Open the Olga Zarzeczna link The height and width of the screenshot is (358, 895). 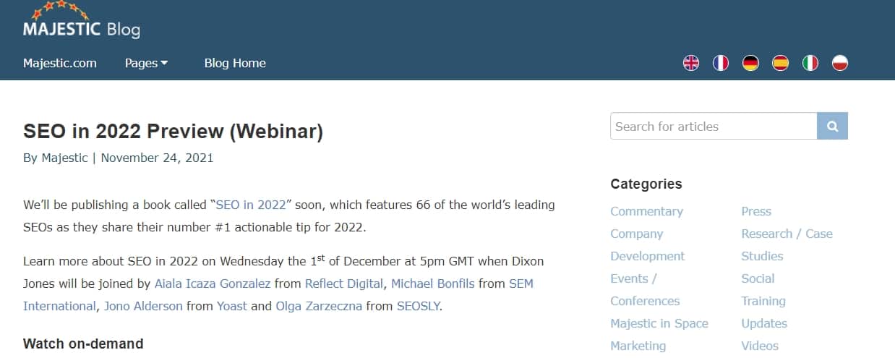(x=319, y=306)
